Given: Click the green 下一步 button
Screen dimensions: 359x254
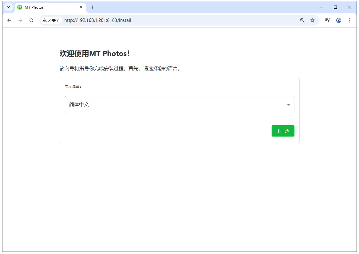Looking at the screenshot, I should (x=283, y=131).
